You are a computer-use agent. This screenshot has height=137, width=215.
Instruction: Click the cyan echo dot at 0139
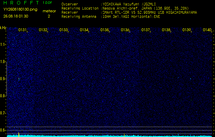[x=190, y=78]
